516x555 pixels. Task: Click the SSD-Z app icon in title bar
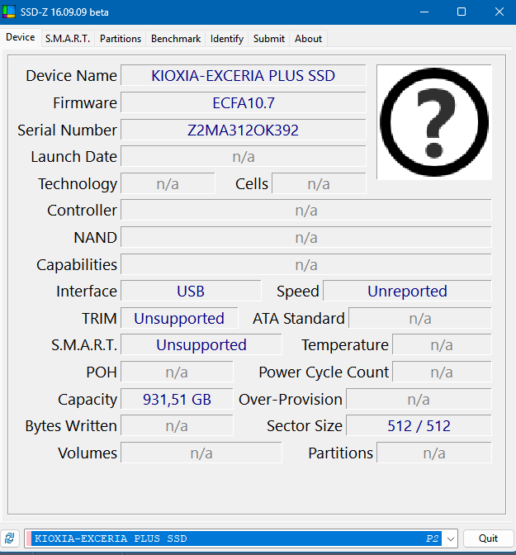[x=9, y=12]
